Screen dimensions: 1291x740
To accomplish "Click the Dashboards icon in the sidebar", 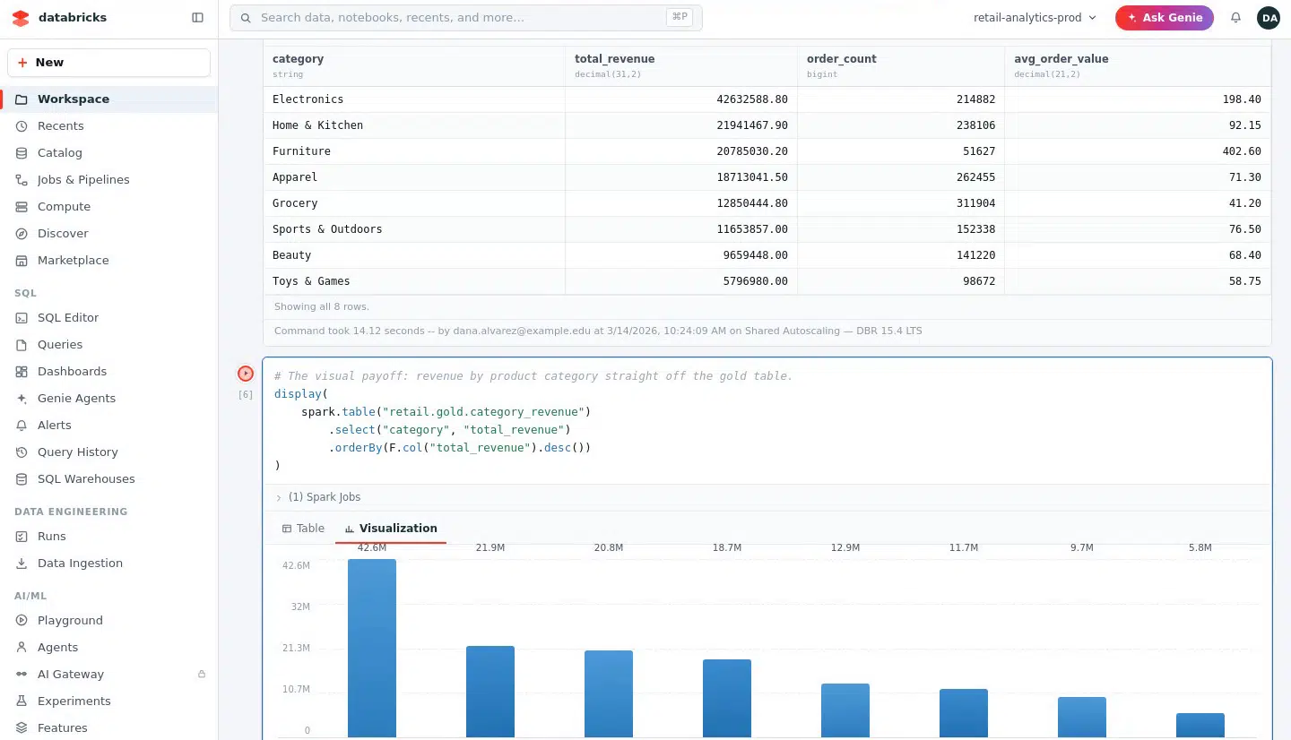I will pyautogui.click(x=22, y=372).
